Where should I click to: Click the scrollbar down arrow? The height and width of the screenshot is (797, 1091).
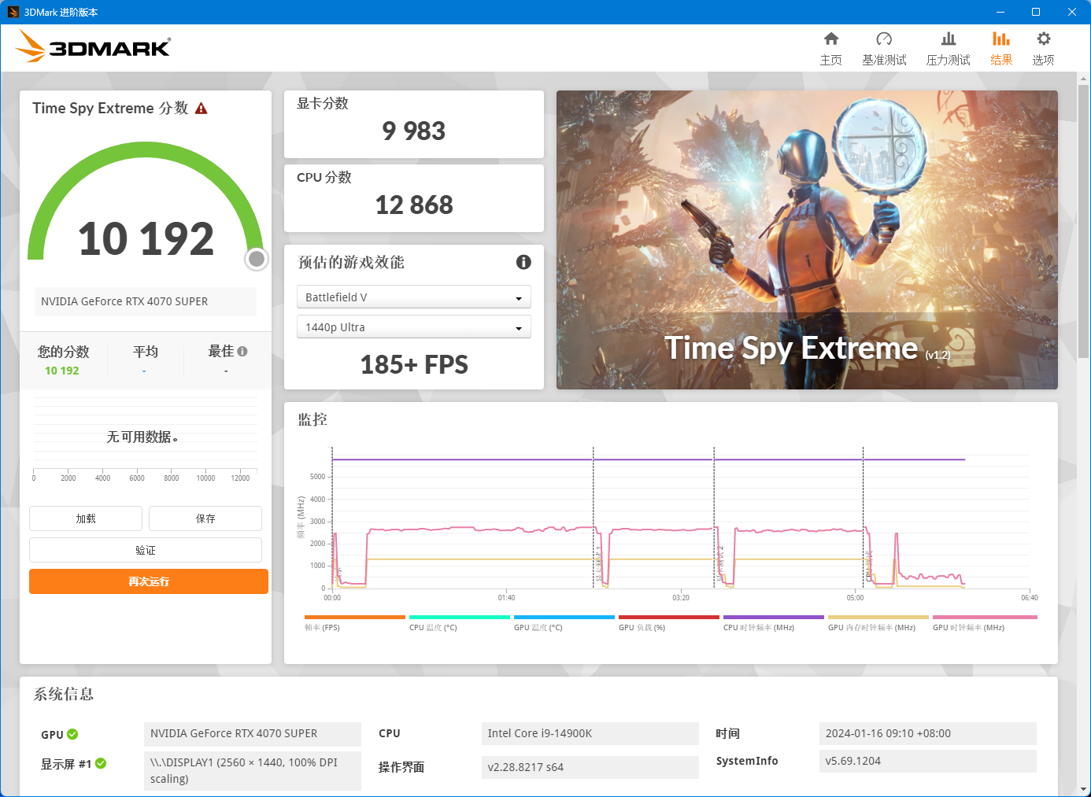(x=1084, y=789)
